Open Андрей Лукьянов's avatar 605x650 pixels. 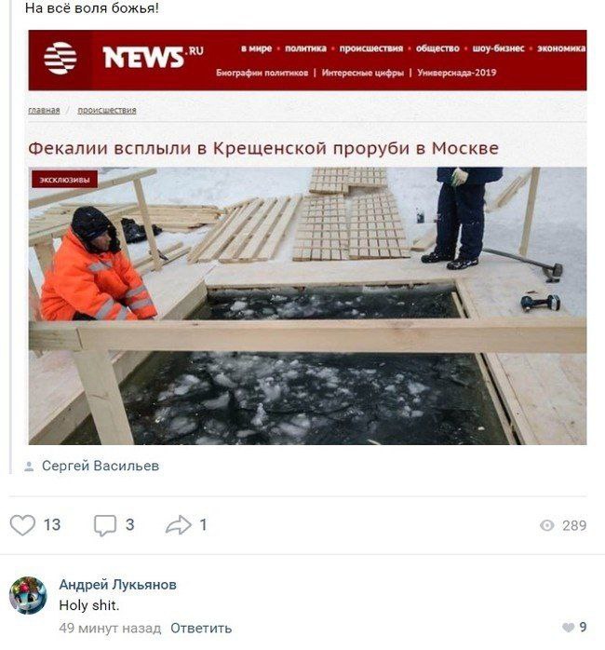coord(28,595)
